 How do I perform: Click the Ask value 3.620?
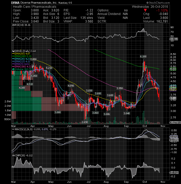55,10
